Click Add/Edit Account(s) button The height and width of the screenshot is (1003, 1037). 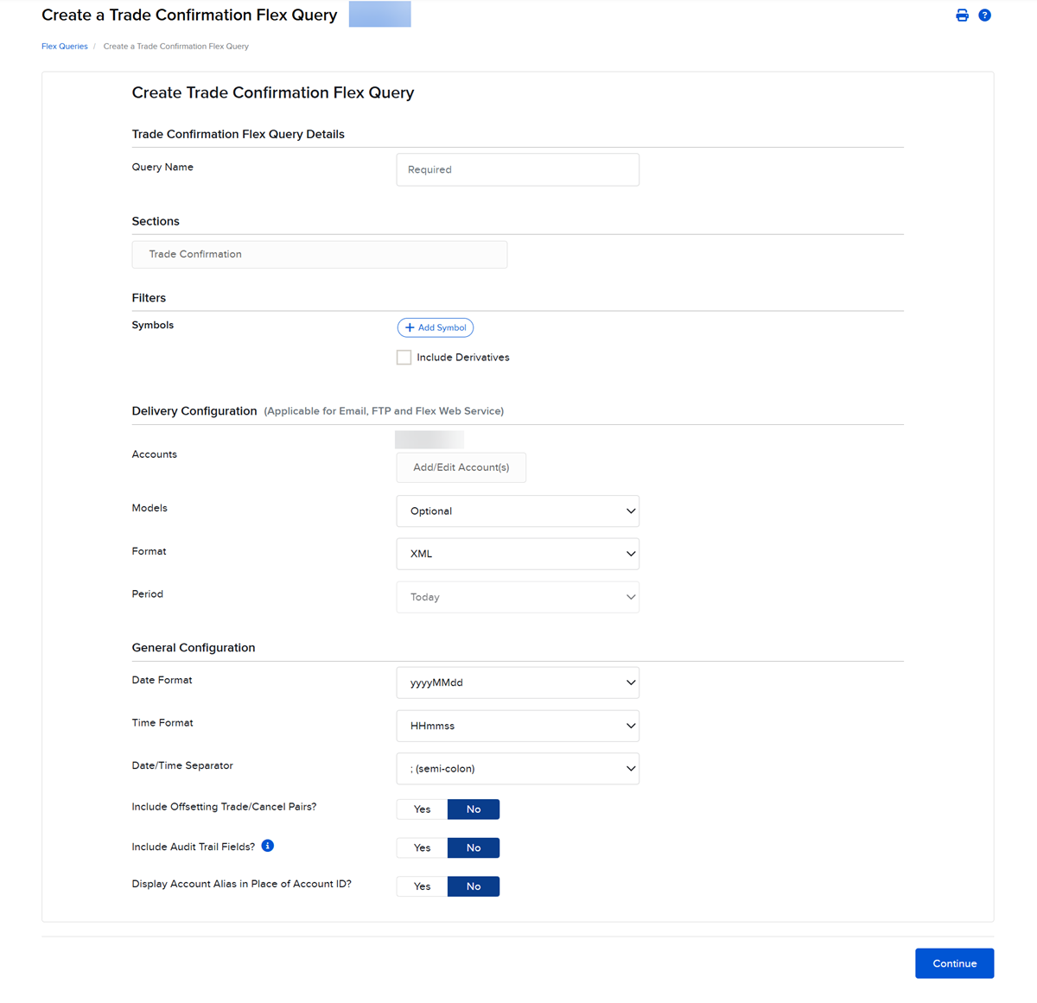coord(461,467)
